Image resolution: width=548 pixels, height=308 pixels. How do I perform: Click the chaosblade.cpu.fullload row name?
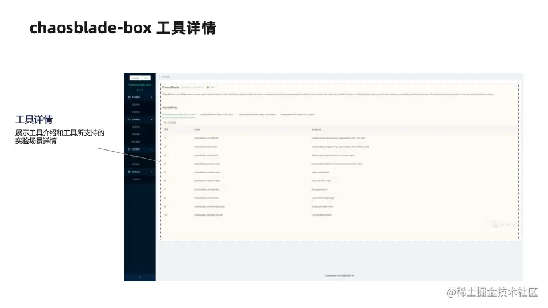[x=206, y=138]
